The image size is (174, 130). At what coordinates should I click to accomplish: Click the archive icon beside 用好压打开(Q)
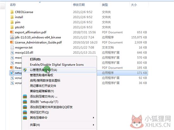pos(25,112)
